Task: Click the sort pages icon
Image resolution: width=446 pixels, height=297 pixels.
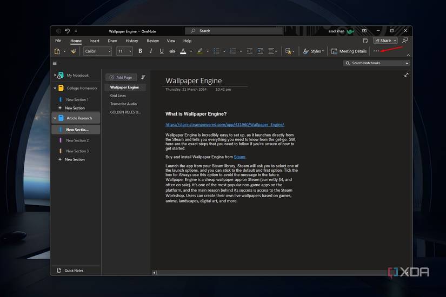Action: pyautogui.click(x=143, y=77)
